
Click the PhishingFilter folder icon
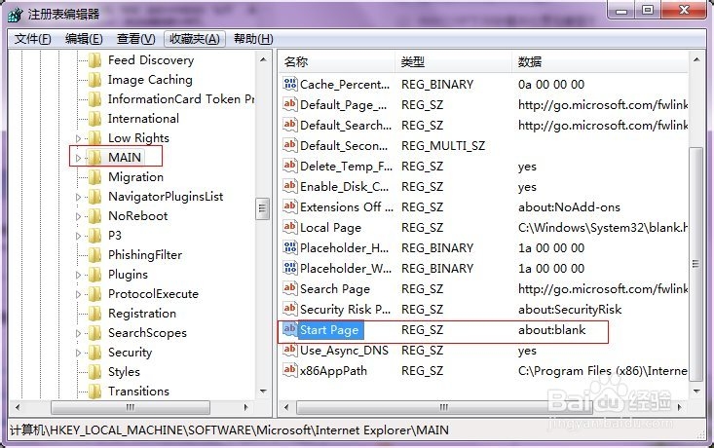pyautogui.click(x=94, y=255)
